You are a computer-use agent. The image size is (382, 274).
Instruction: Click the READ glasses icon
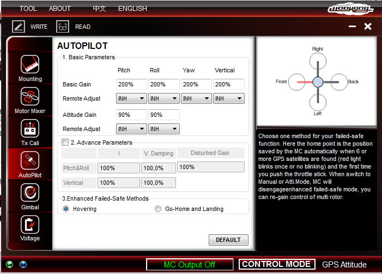pyautogui.click(x=63, y=26)
